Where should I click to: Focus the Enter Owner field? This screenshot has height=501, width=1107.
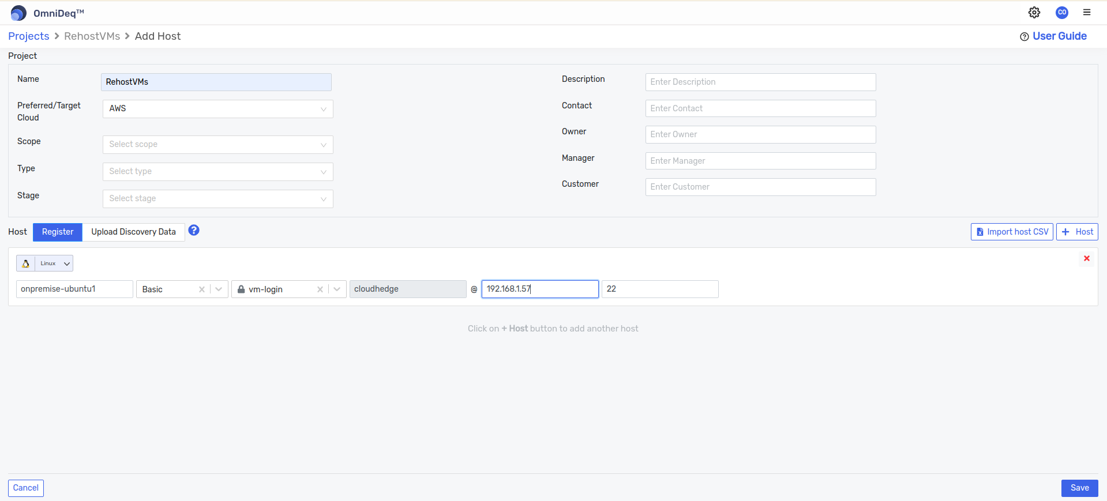click(760, 134)
